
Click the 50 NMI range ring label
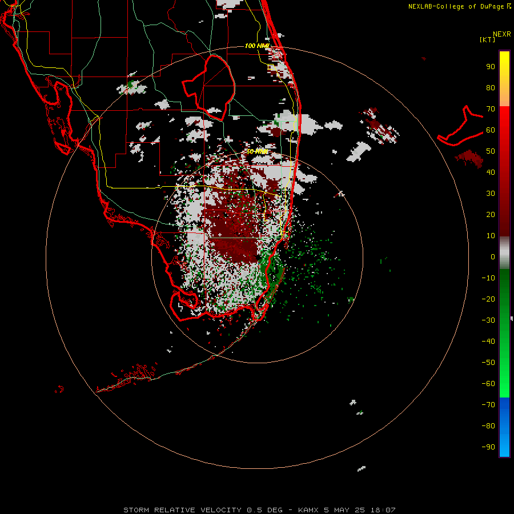pyautogui.click(x=257, y=151)
